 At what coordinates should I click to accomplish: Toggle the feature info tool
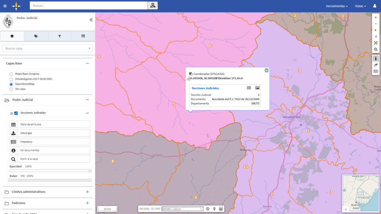tap(376, 58)
